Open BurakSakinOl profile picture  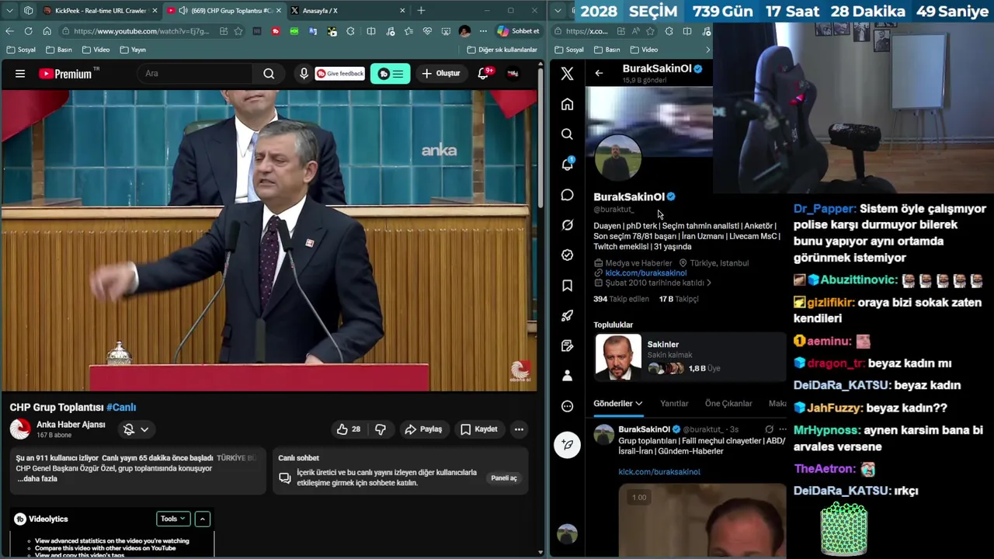click(x=618, y=158)
